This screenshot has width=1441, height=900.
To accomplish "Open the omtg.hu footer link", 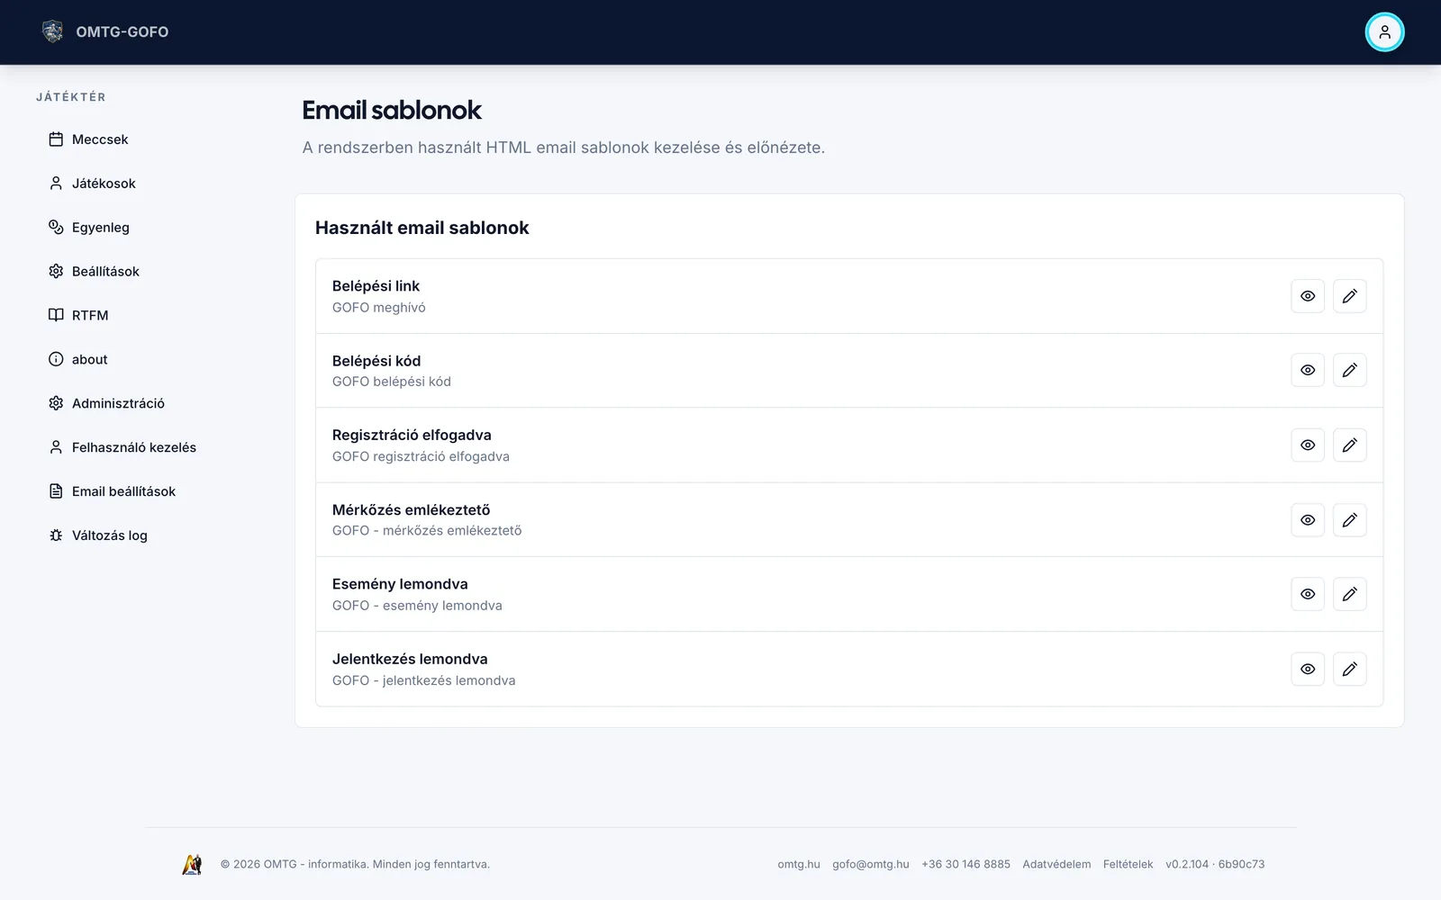I will (x=799, y=864).
